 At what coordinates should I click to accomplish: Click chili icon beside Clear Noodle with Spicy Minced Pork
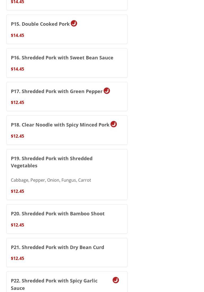pyautogui.click(x=114, y=124)
